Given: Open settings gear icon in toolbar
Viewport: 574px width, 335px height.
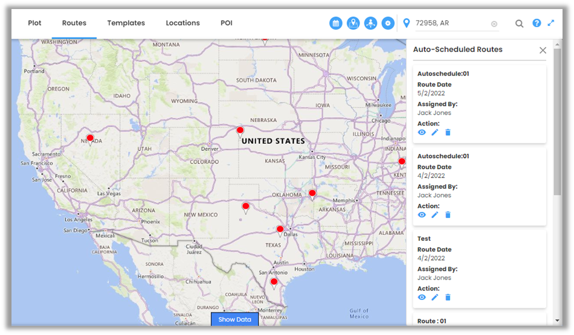Looking at the screenshot, I should pyautogui.click(x=387, y=23).
